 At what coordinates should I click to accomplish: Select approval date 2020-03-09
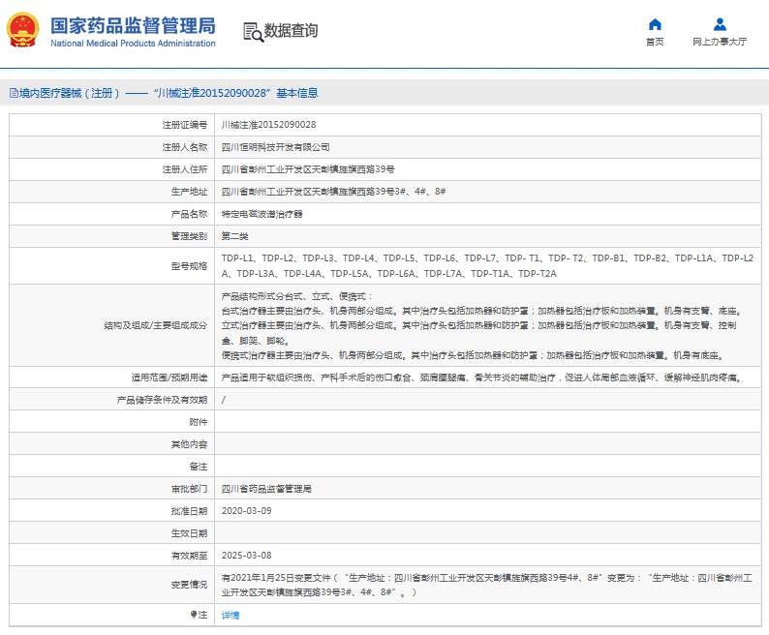tap(246, 510)
